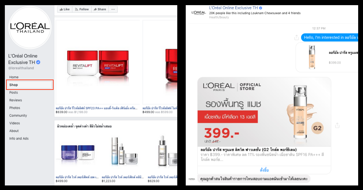This screenshot has height=190, width=363.
Task: Go to the Reviews page section
Action: 15,100
